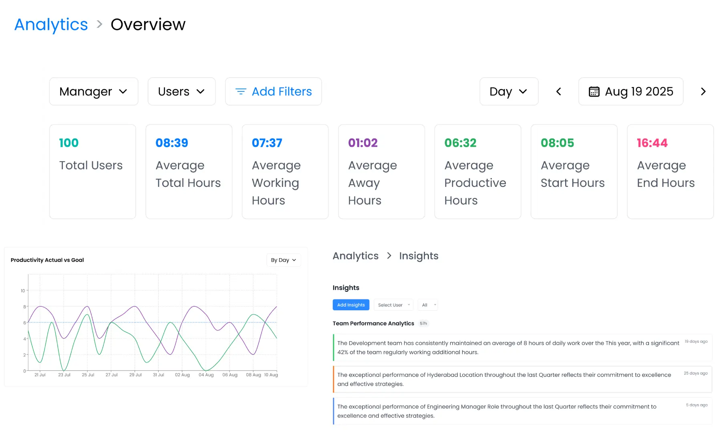This screenshot has height=439, width=721.
Task: Click the 57h badge next to Team Performance Analytics
Action: (424, 324)
